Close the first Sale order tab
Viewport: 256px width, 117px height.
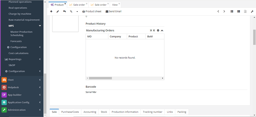pyautogui.click(x=86, y=3)
